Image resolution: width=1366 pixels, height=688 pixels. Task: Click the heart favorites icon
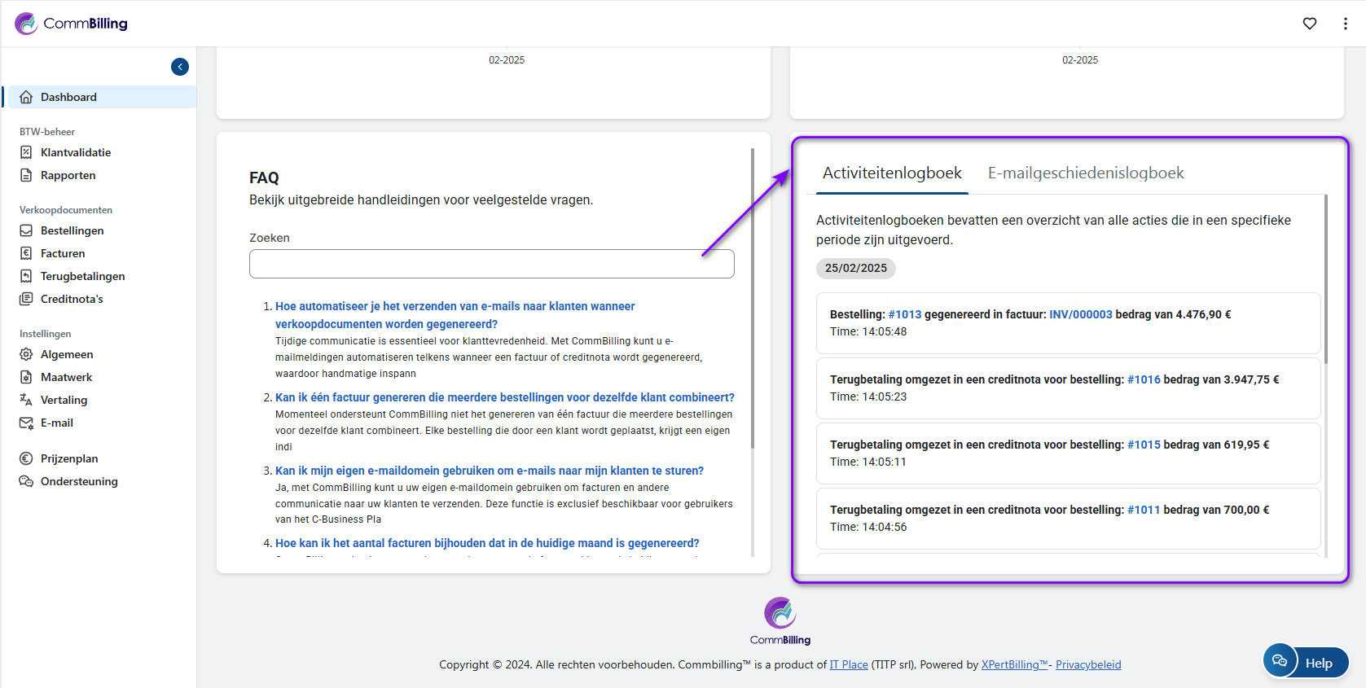click(1309, 24)
